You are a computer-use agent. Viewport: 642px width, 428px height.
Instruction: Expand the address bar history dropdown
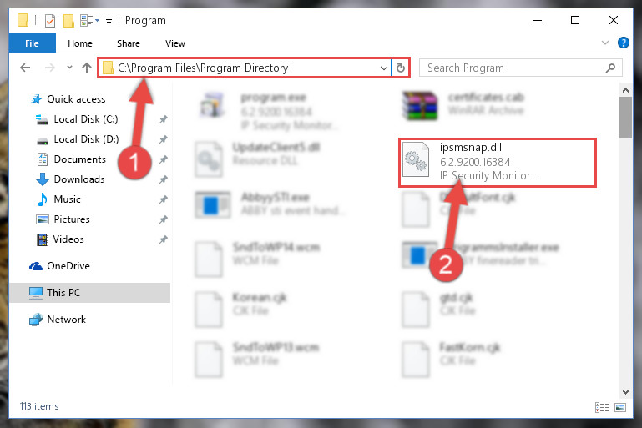tap(384, 68)
